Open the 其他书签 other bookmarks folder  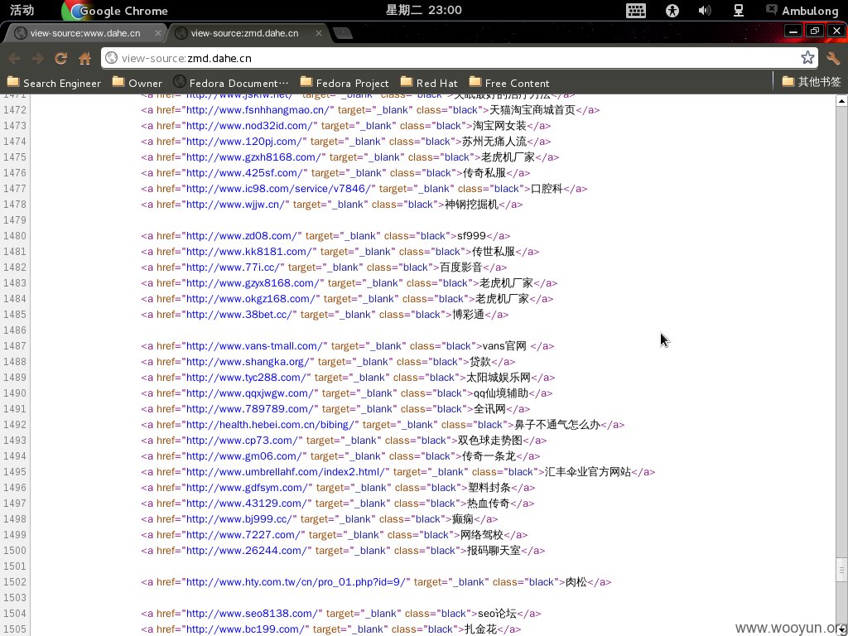click(812, 82)
